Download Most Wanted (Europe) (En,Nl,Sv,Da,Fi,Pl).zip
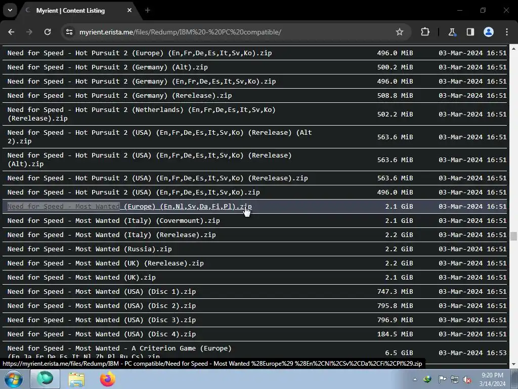518x389 pixels. click(x=129, y=207)
